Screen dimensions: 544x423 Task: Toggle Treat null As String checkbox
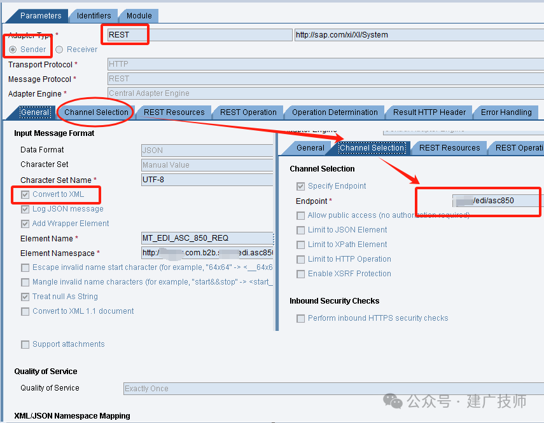click(25, 297)
